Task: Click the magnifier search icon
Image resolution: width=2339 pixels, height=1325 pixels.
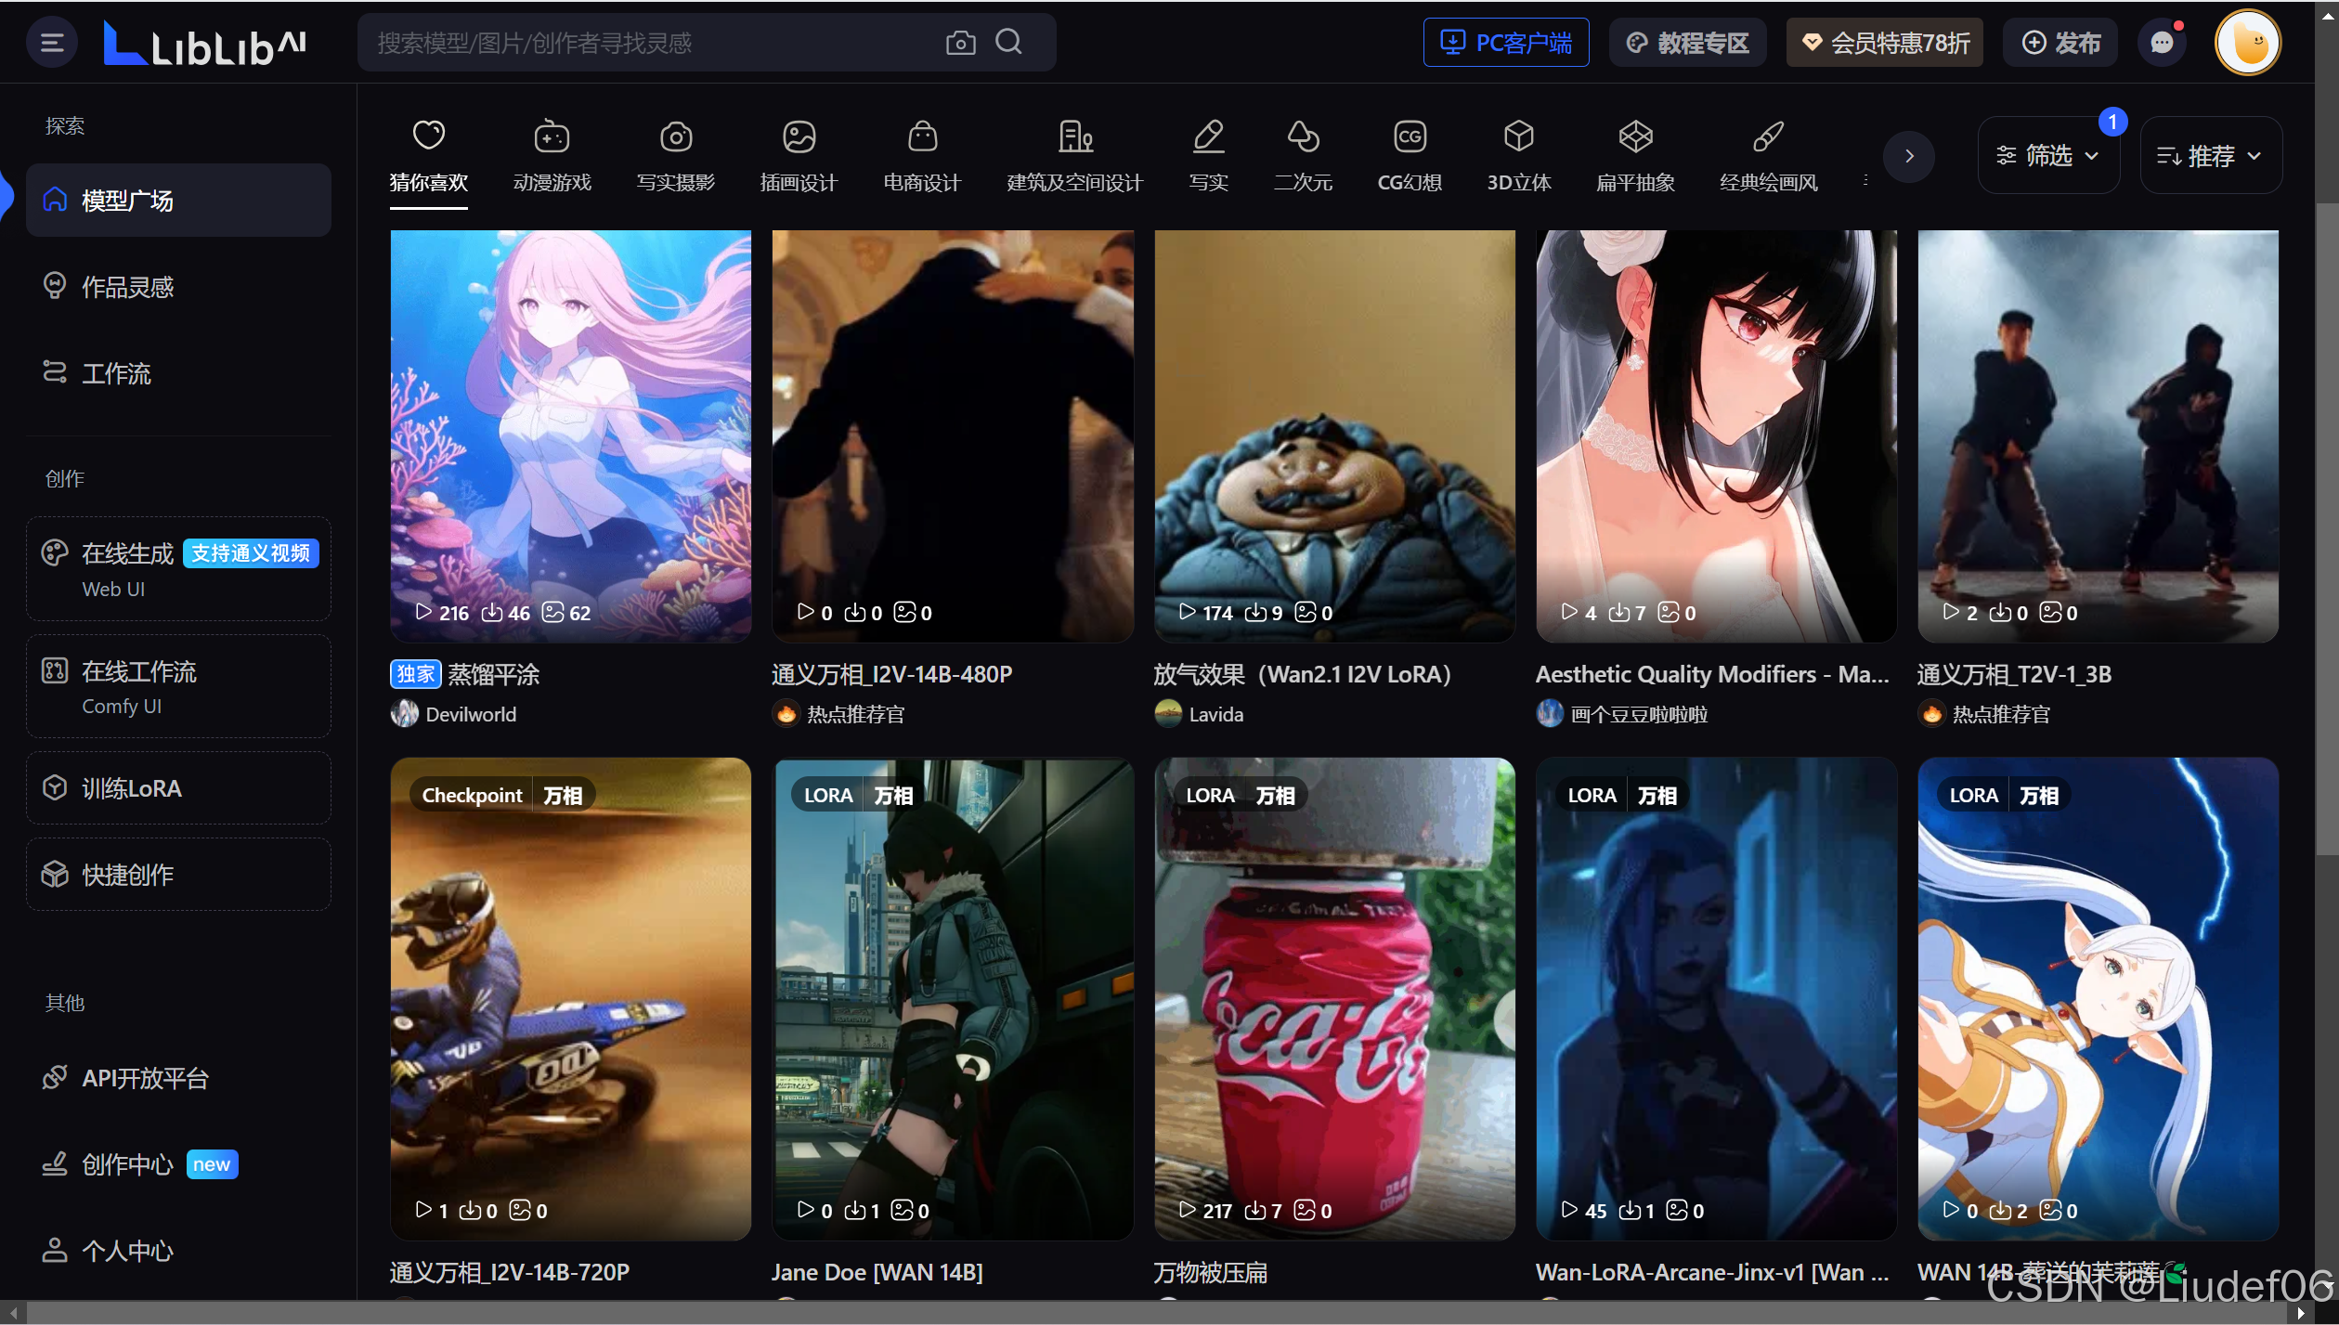Action: point(1008,42)
